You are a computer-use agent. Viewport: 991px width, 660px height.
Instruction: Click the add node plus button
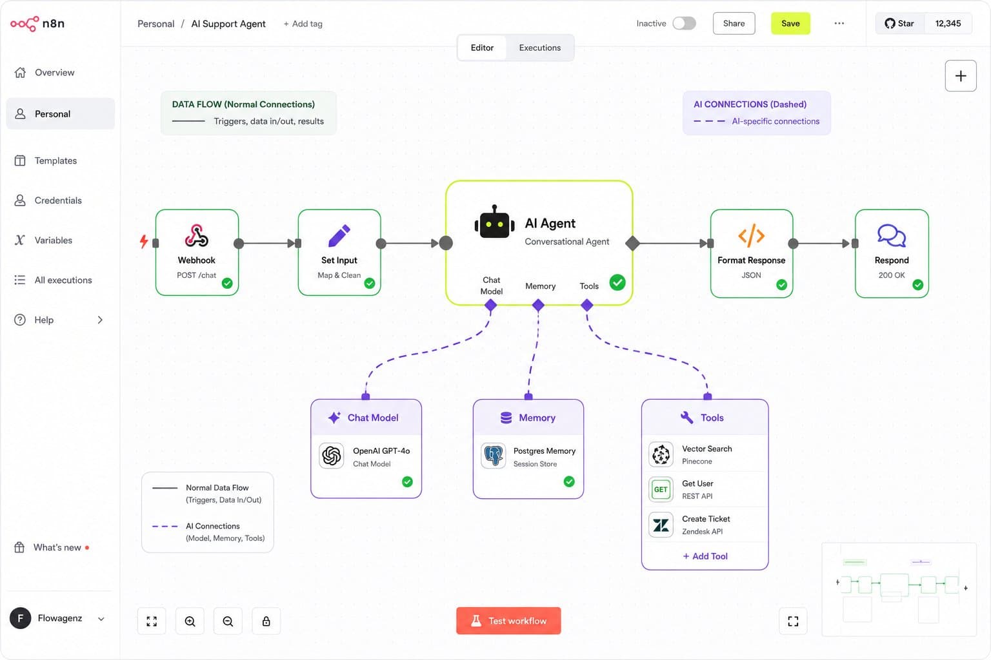click(x=961, y=76)
